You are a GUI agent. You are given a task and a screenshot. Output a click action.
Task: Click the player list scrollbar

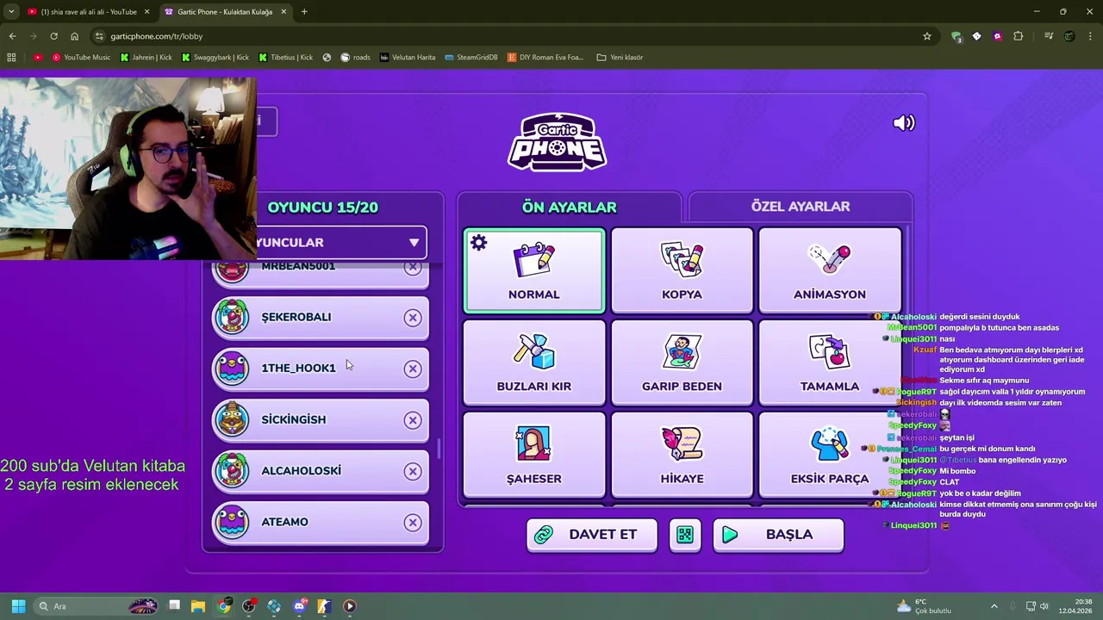click(x=439, y=448)
